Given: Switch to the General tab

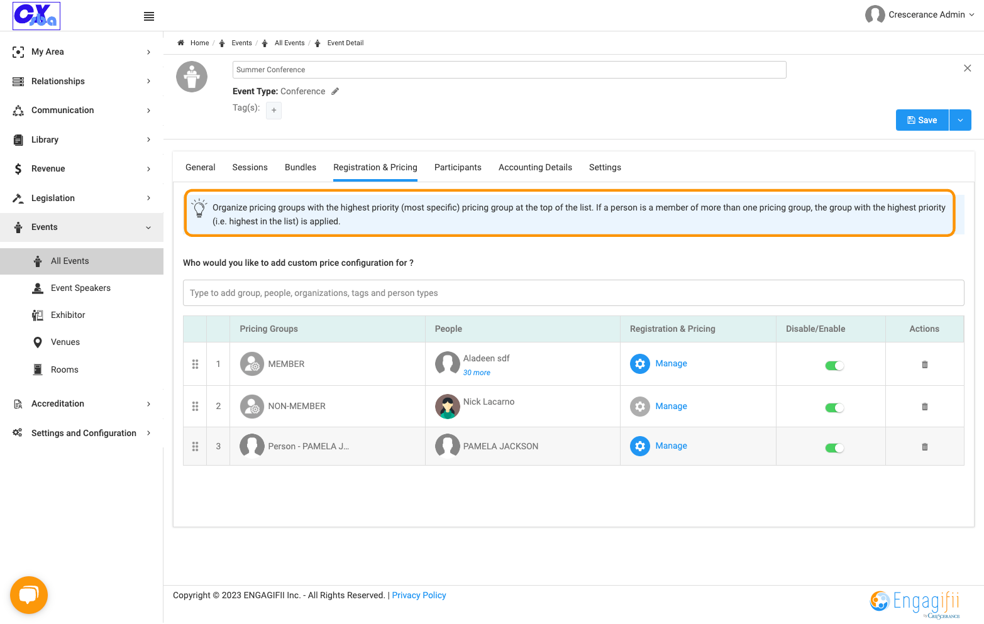Looking at the screenshot, I should pyautogui.click(x=201, y=167).
